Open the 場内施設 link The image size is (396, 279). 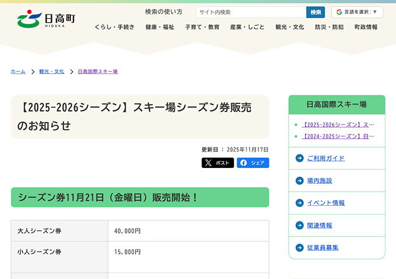(x=320, y=181)
